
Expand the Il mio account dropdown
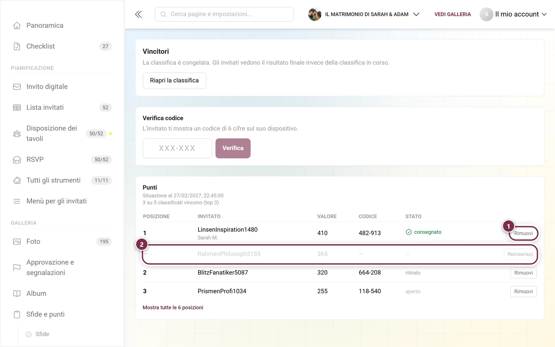pos(521,14)
